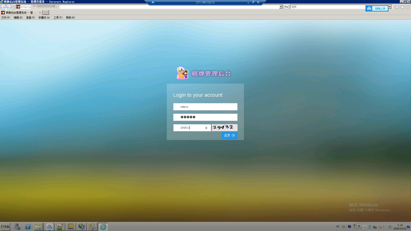Open IE settings gear icon
The image size is (411, 231).
[x=407, y=7]
